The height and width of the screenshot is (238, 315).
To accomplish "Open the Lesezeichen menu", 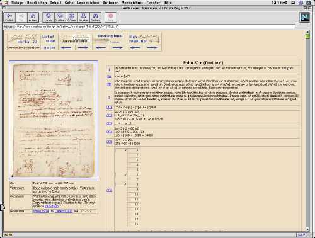I will tap(88, 3).
